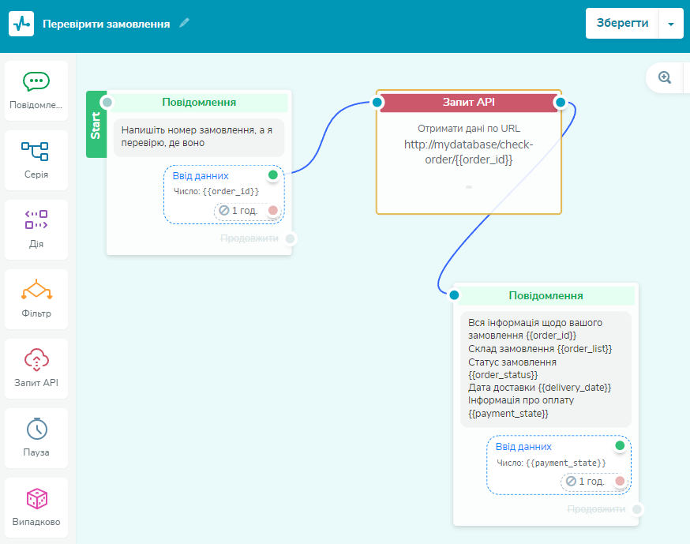The width and height of the screenshot is (690, 544).
Task: Select the Запит API node header
Action: (x=468, y=101)
